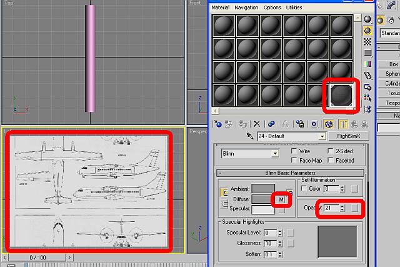Click the Opacity value field

[x=332, y=208]
